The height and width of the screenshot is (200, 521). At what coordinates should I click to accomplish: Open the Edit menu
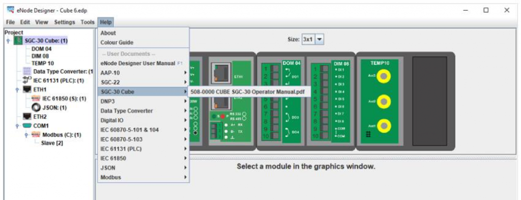click(x=25, y=22)
